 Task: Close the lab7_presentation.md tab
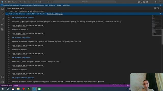pos(23,8)
